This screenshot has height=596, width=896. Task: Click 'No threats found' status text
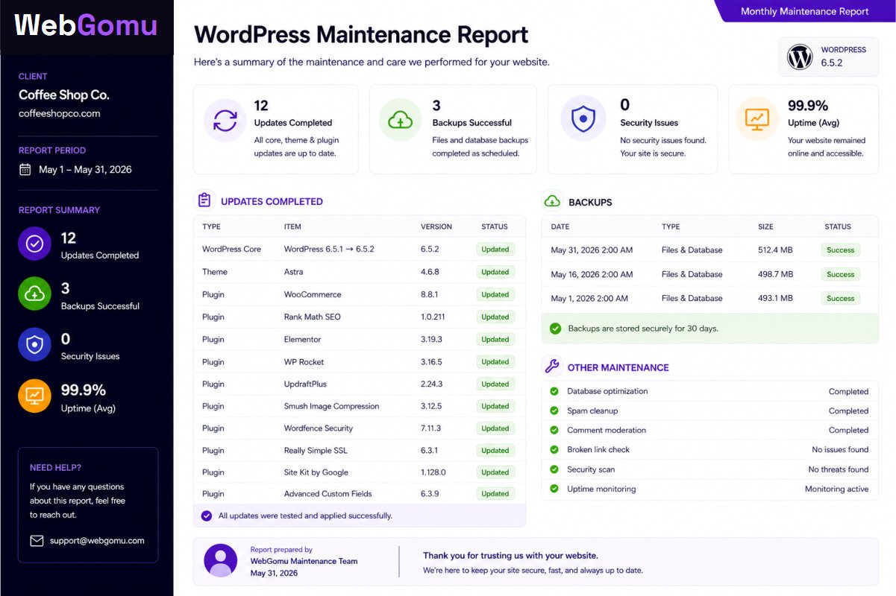tap(839, 469)
